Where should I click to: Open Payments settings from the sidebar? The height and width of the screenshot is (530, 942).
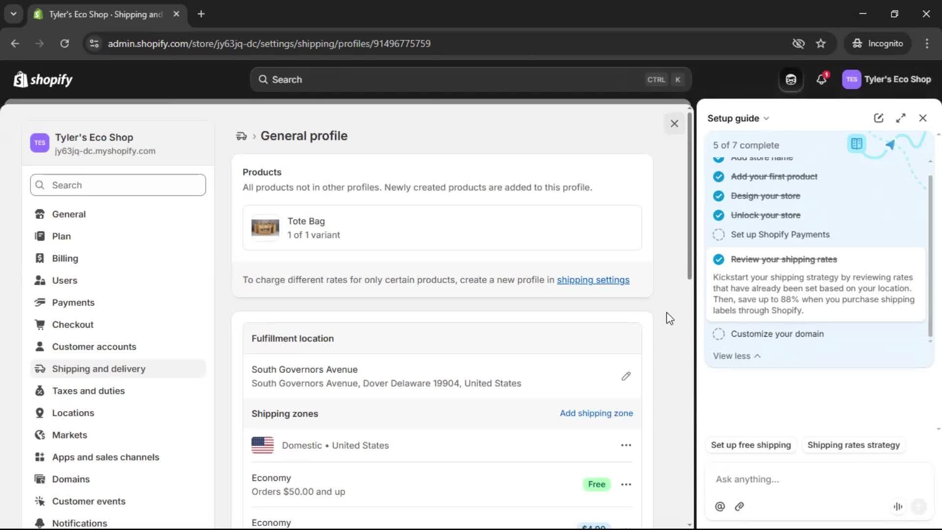click(73, 302)
